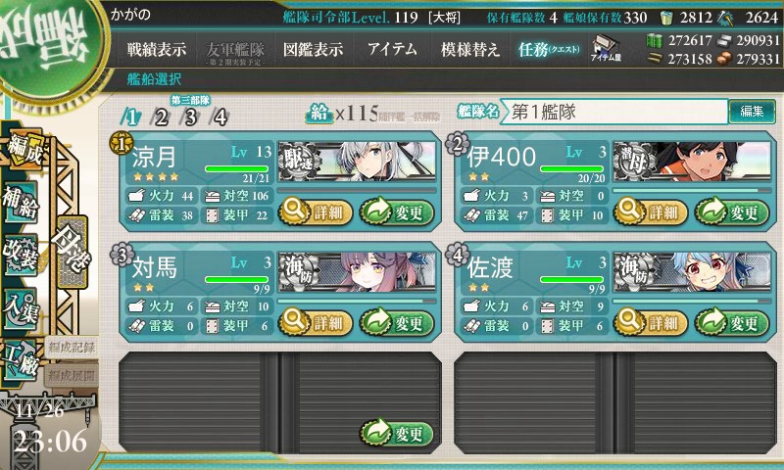Open the アイテム屋 shop icon

pos(606,49)
